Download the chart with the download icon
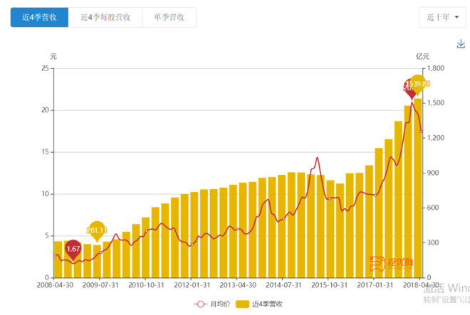 [x=461, y=44]
